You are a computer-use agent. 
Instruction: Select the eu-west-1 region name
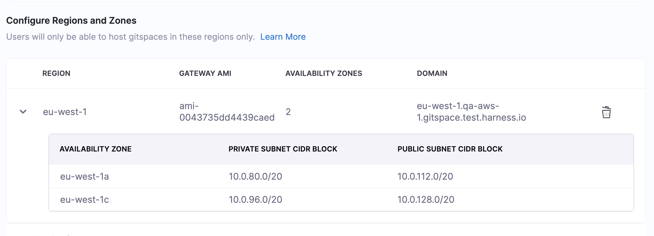[x=65, y=112]
